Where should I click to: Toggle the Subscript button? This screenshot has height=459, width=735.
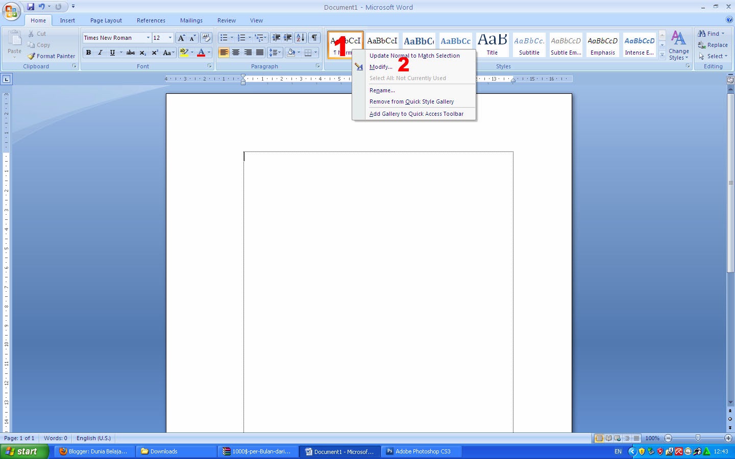142,52
